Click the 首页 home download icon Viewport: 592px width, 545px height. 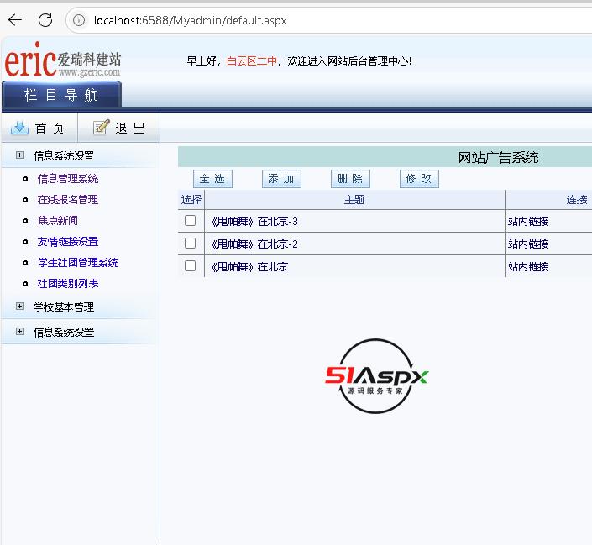pos(19,128)
